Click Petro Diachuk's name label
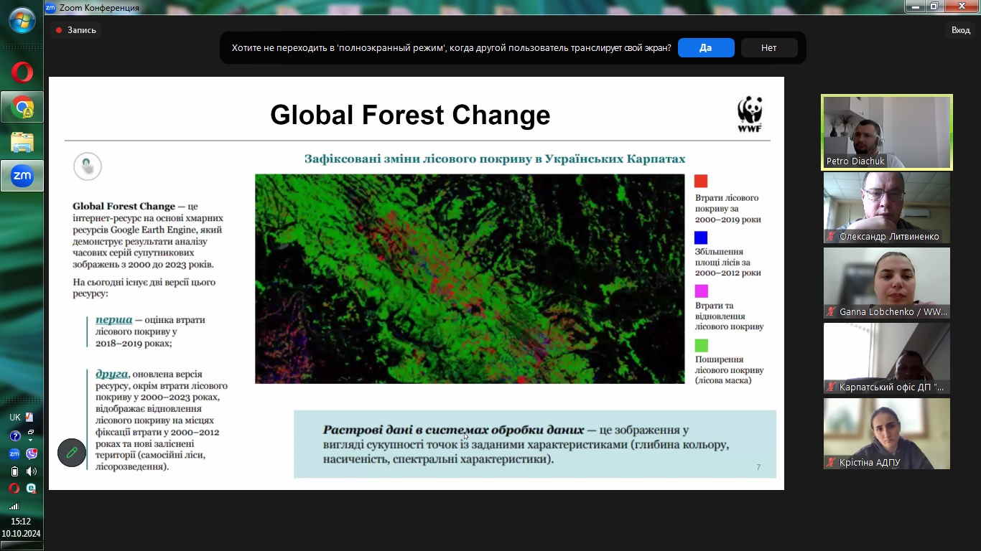Image resolution: width=981 pixels, height=551 pixels. (x=855, y=161)
